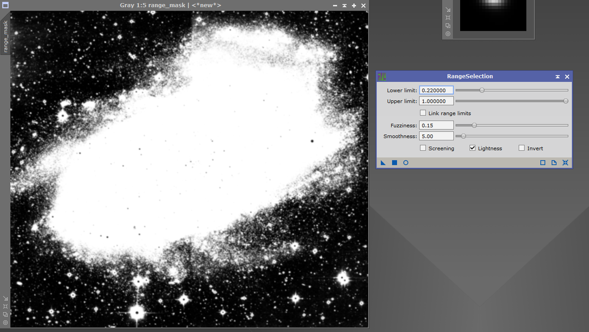Click the fit-view icon in top-right small window

click(448, 17)
